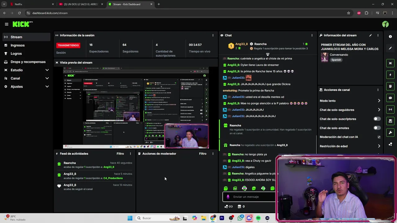This screenshot has width=397, height=223.
Task: Toggle the chat panel bubble icon
Action: coord(390,98)
